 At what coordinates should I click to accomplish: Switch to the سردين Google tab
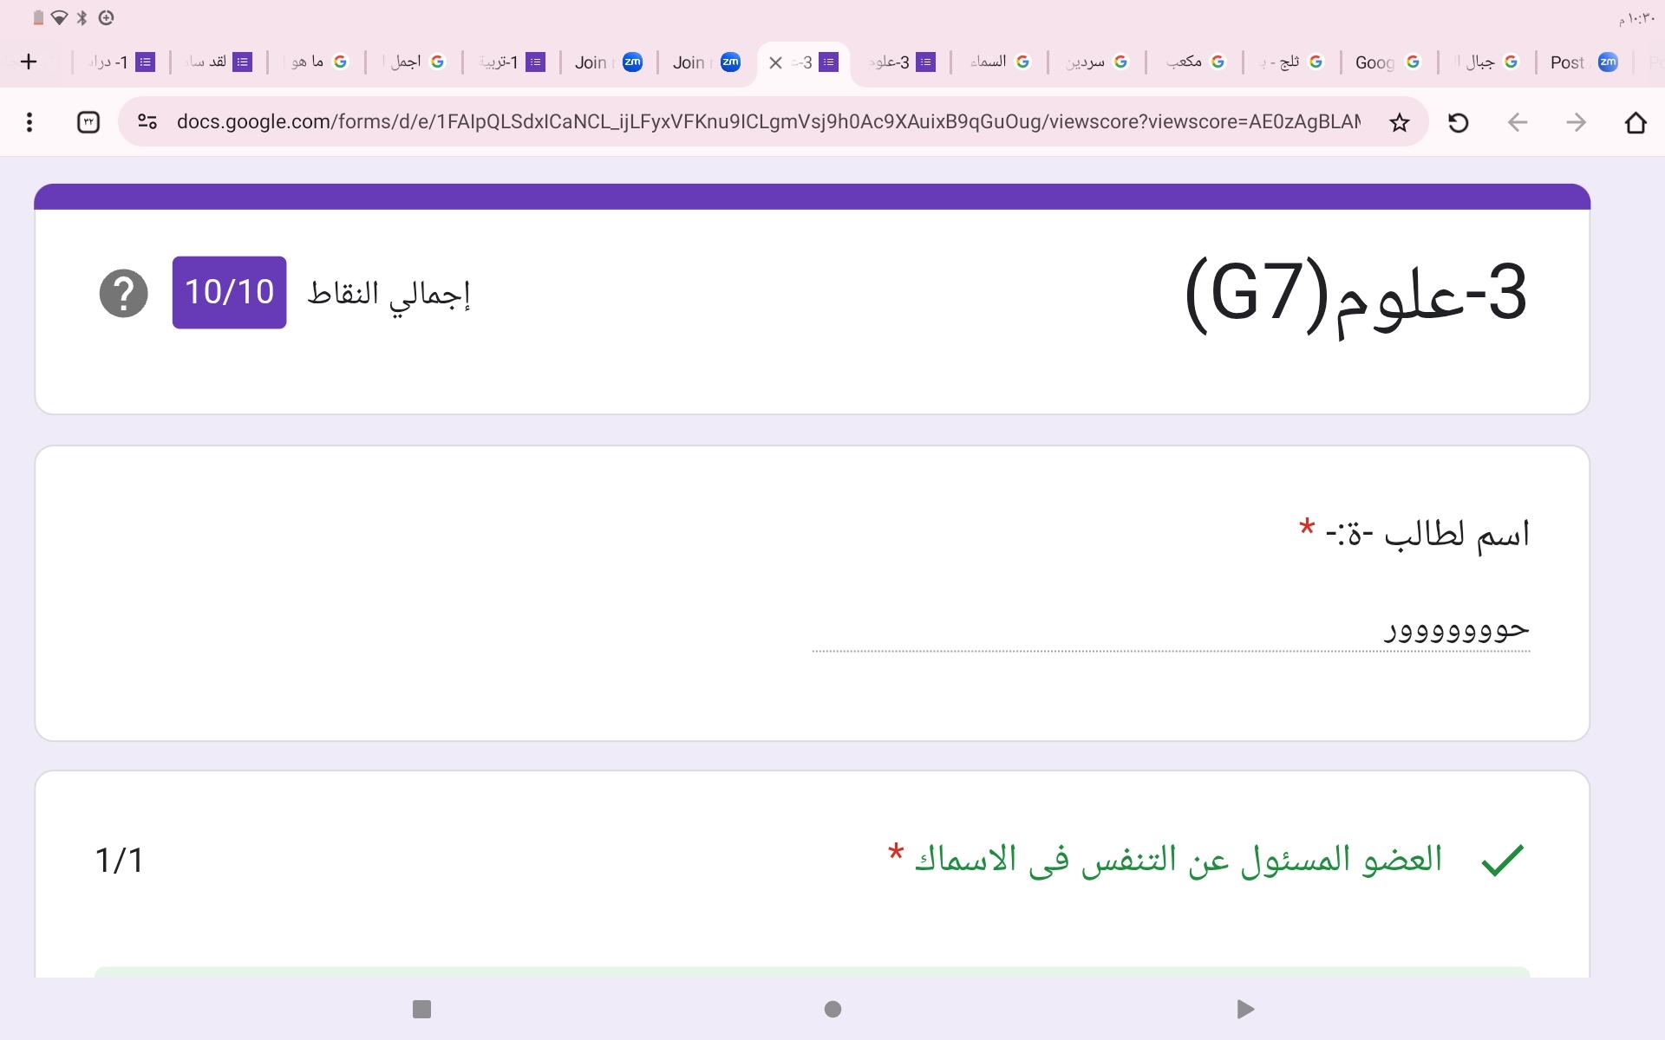point(1096,62)
